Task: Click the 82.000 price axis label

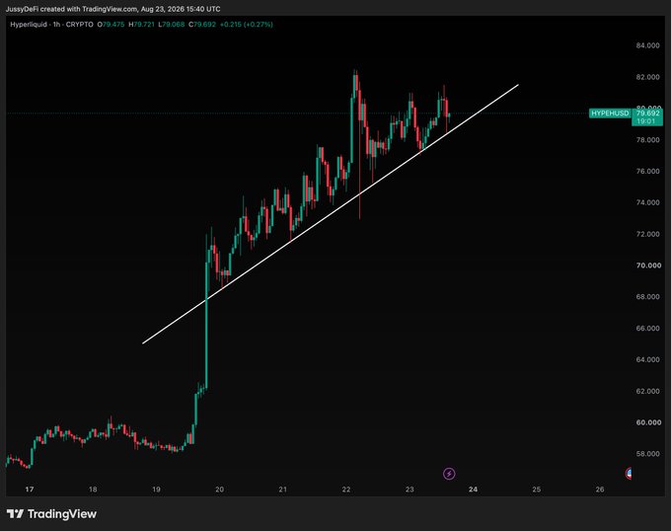Action: [648, 77]
